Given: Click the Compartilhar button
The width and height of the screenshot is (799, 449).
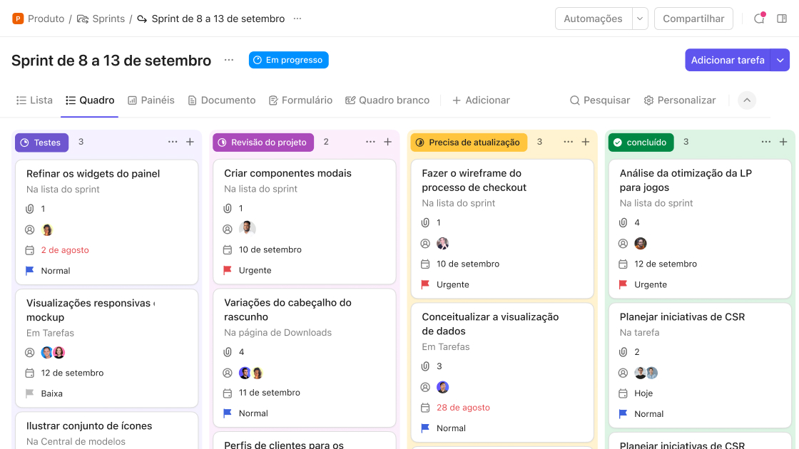Looking at the screenshot, I should (693, 19).
